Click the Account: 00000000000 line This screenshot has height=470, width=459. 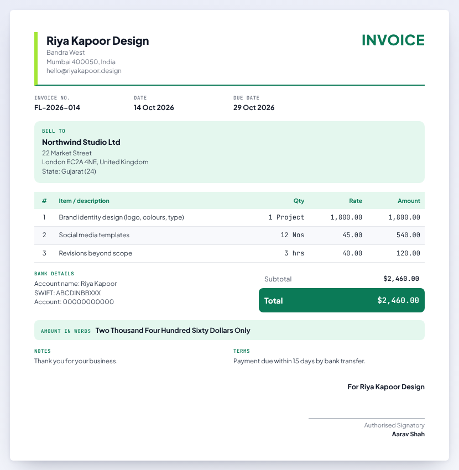click(74, 302)
